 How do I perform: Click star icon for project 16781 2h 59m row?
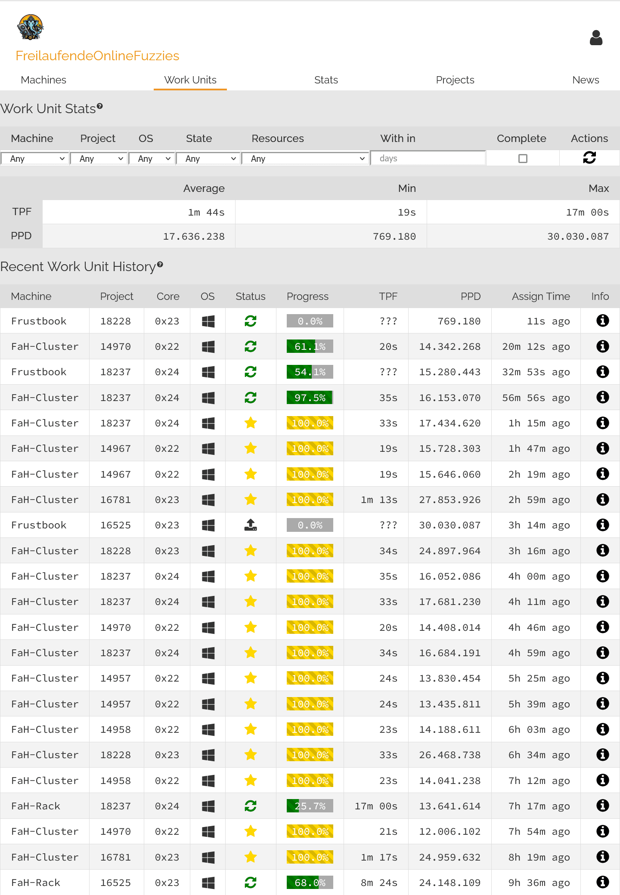click(251, 500)
